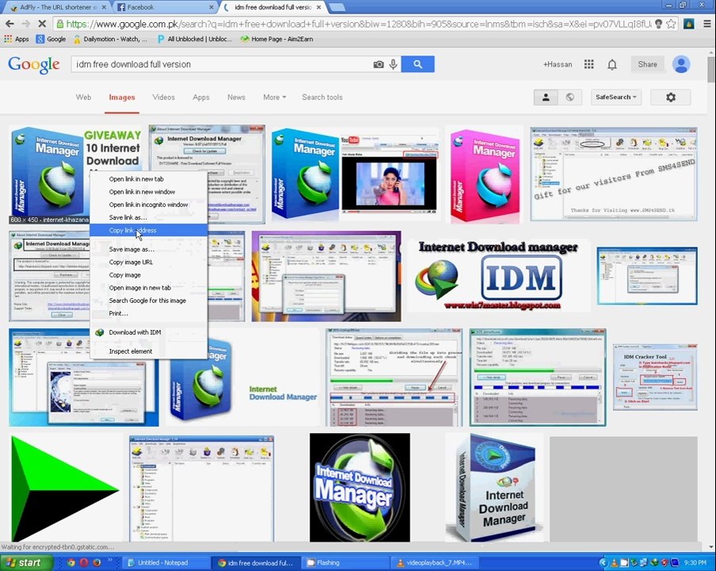Click the page vertical scrollbar thumb
Screen dimensions: 716x571
click(x=711, y=69)
